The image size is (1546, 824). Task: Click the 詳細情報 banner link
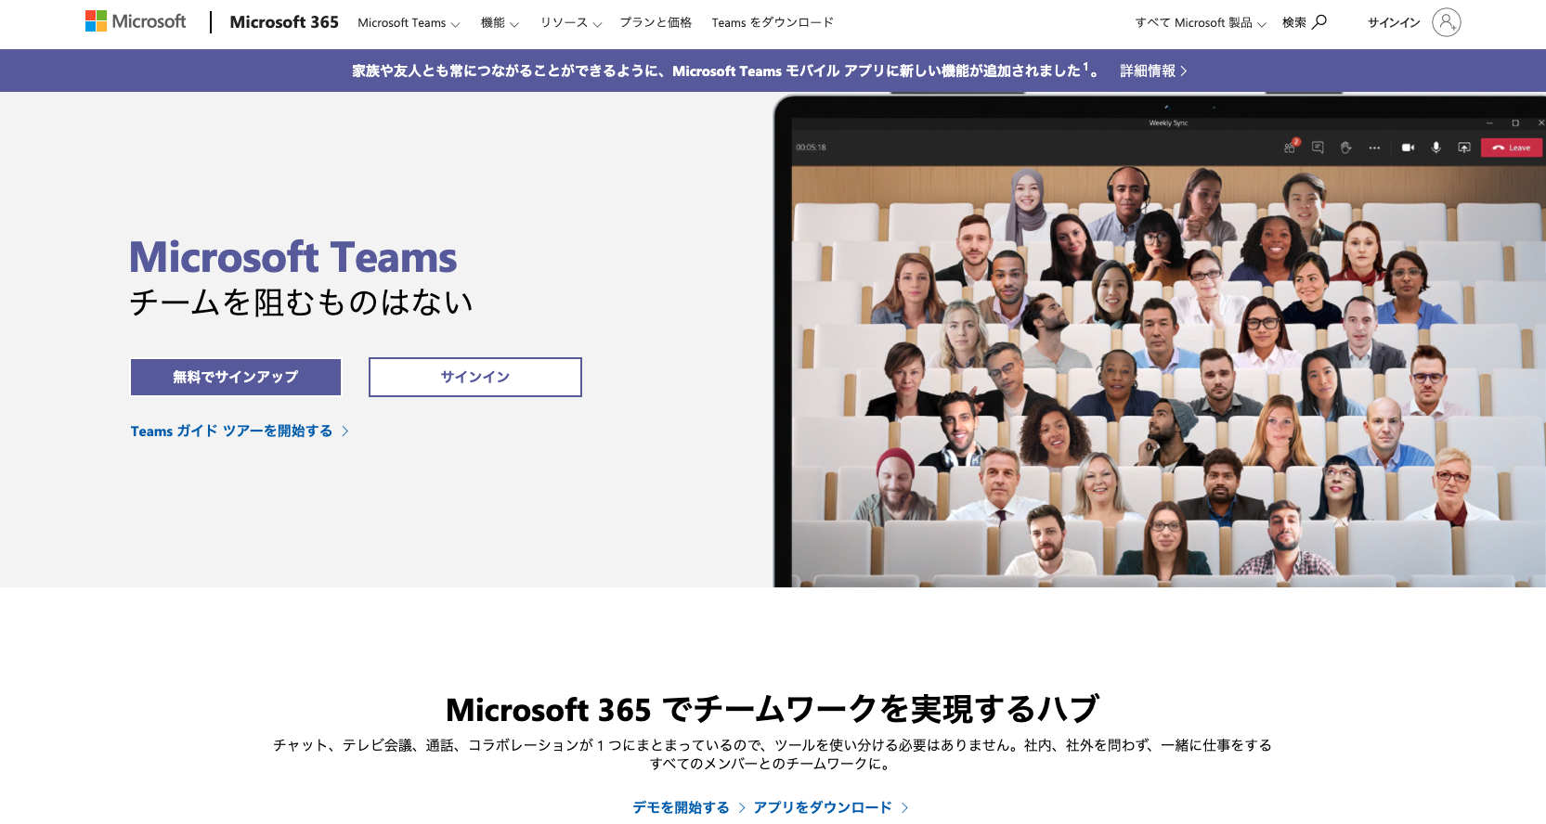[1153, 71]
